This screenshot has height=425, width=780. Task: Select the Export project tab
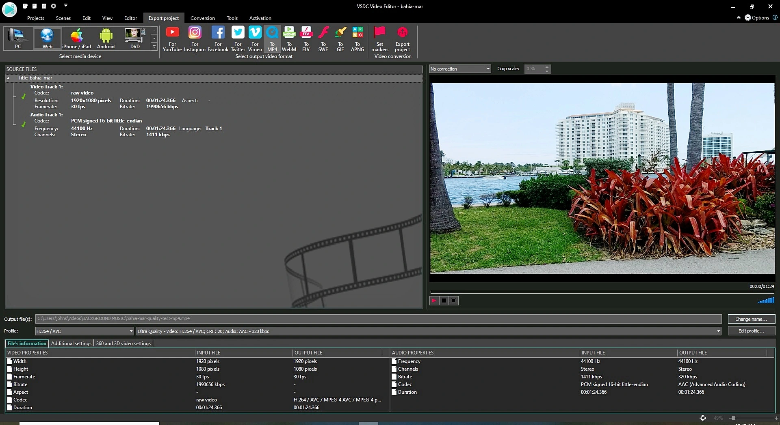pyautogui.click(x=163, y=18)
